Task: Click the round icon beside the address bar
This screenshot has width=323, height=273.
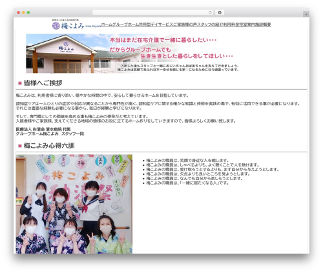Action: pyautogui.click(x=220, y=12)
